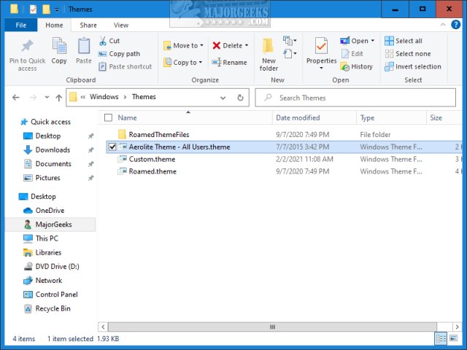Image resolution: width=467 pixels, height=350 pixels.
Task: Click Invert selection
Action: click(413, 66)
